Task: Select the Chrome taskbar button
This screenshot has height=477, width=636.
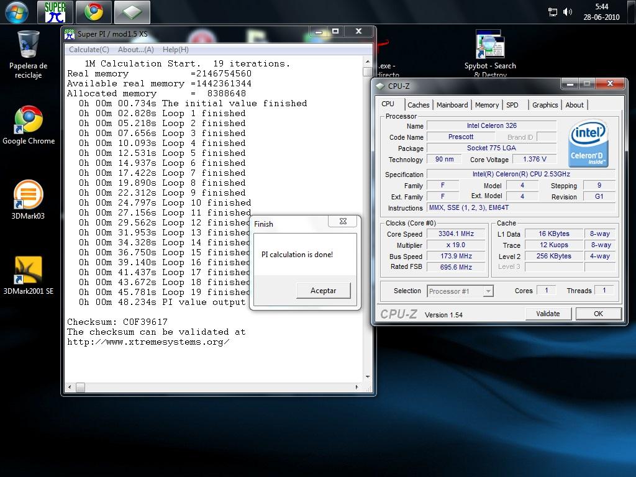Action: point(94,12)
